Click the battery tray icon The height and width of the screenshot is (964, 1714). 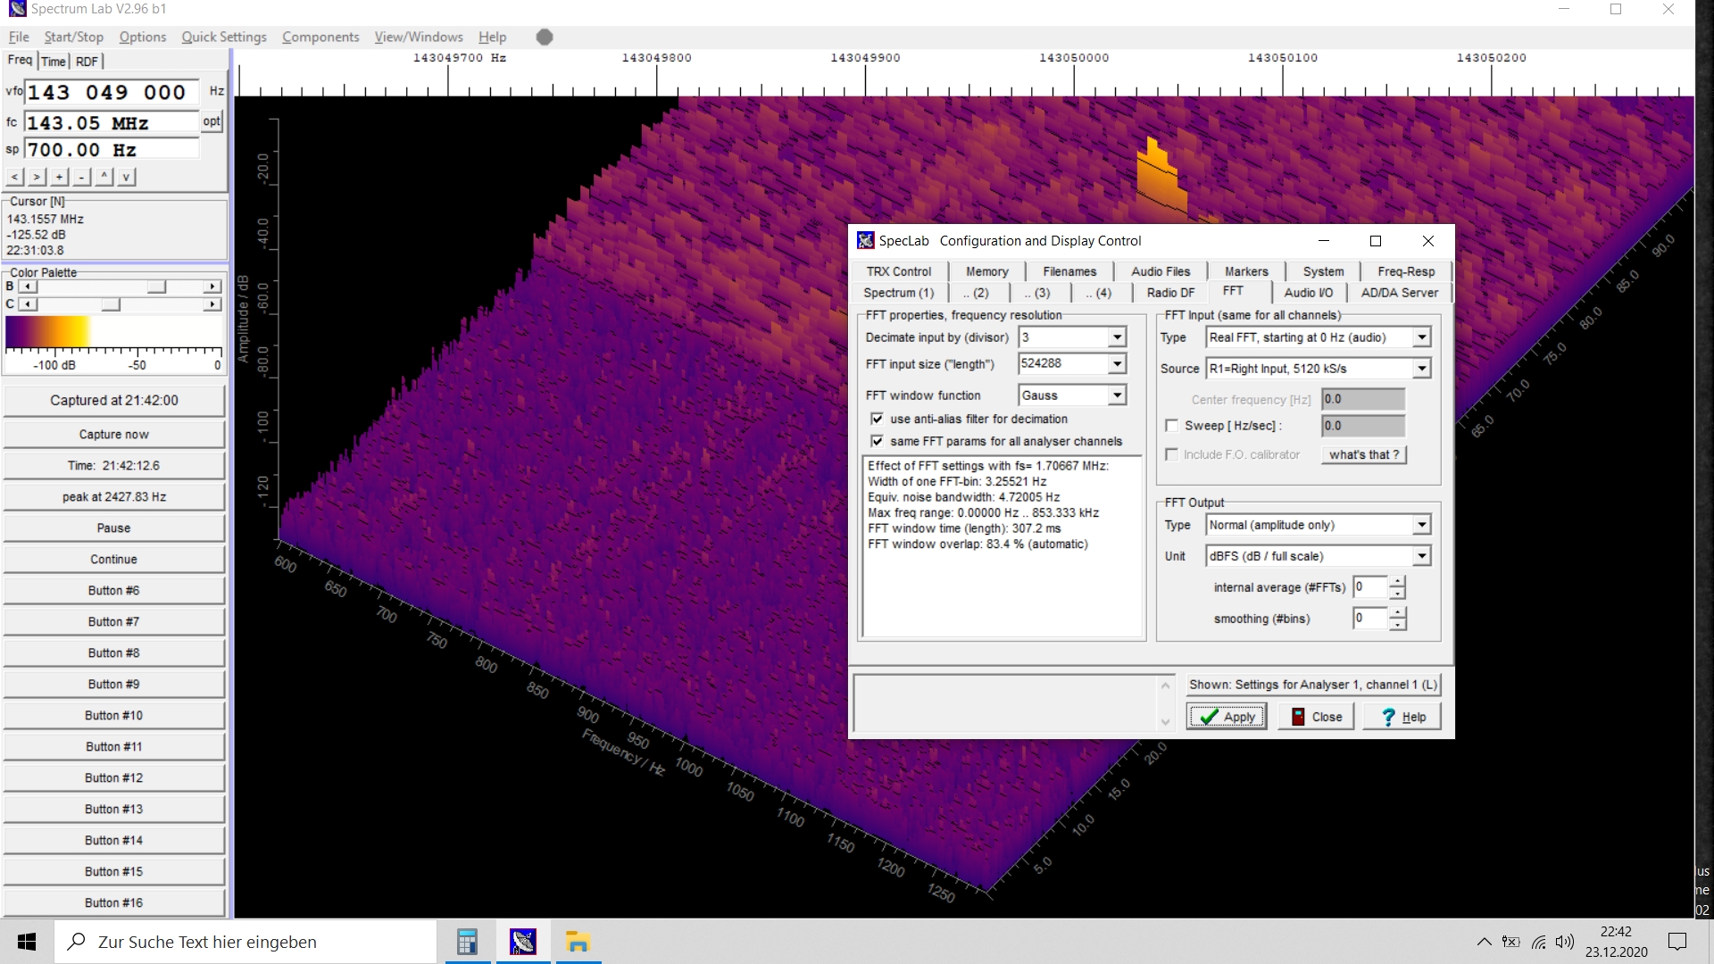[1511, 942]
